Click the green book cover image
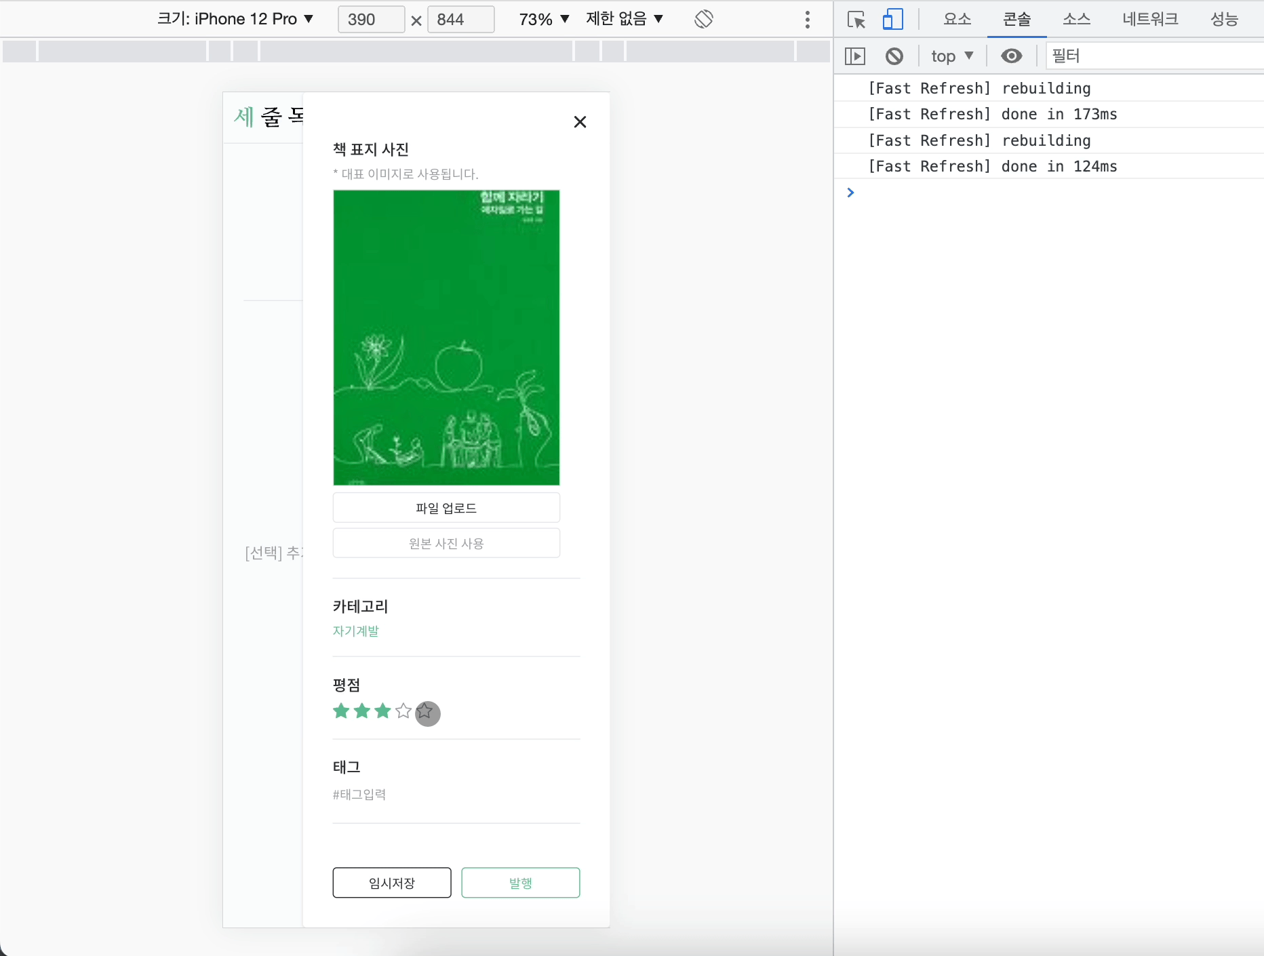Image resolution: width=1264 pixels, height=956 pixels. (446, 338)
